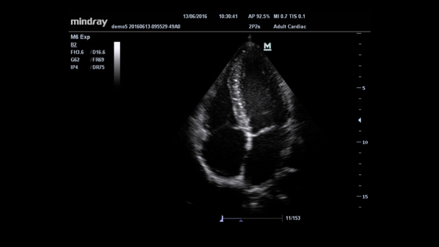Viewport: 439px width, 247px height.
Task: Click the FH3.6 frequency parameter
Action: (x=77, y=52)
